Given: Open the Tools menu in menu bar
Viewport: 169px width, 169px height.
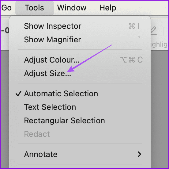Looking at the screenshot, I should (x=35, y=8).
